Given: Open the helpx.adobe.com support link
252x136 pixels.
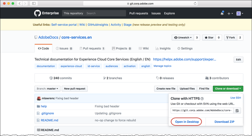Looking at the screenshot, I should pyautogui.click(x=184, y=59).
